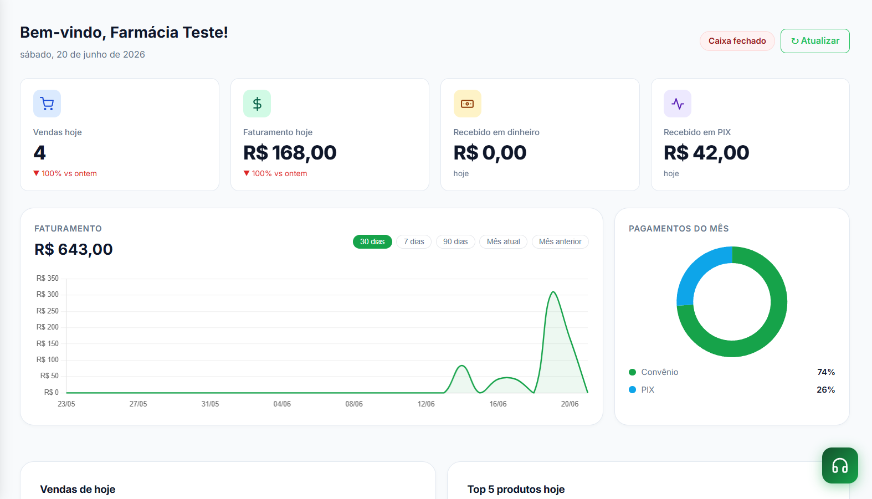
Task: Click the Vendas de hoje heading
Action: pyautogui.click(x=78, y=490)
